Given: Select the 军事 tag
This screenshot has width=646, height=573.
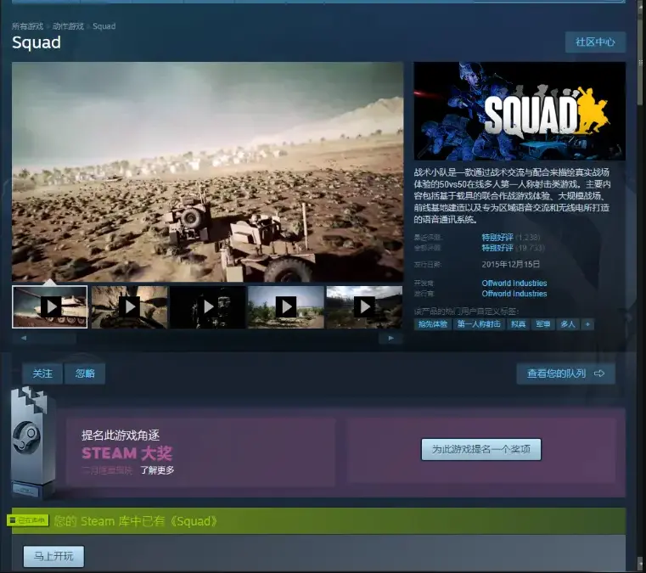Looking at the screenshot, I should (543, 324).
